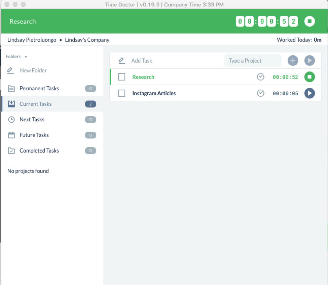Click the Permanent Tasks folder icon
Screen dimensions: 328x285
(11, 89)
